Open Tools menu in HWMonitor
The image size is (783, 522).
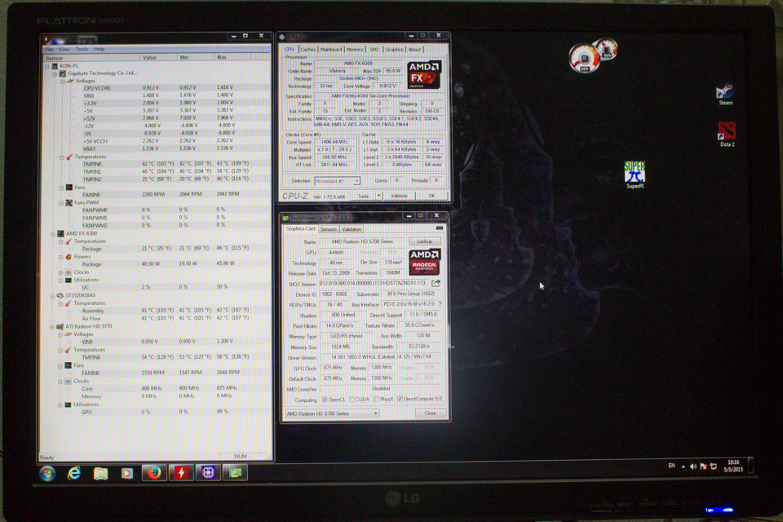tap(82, 49)
